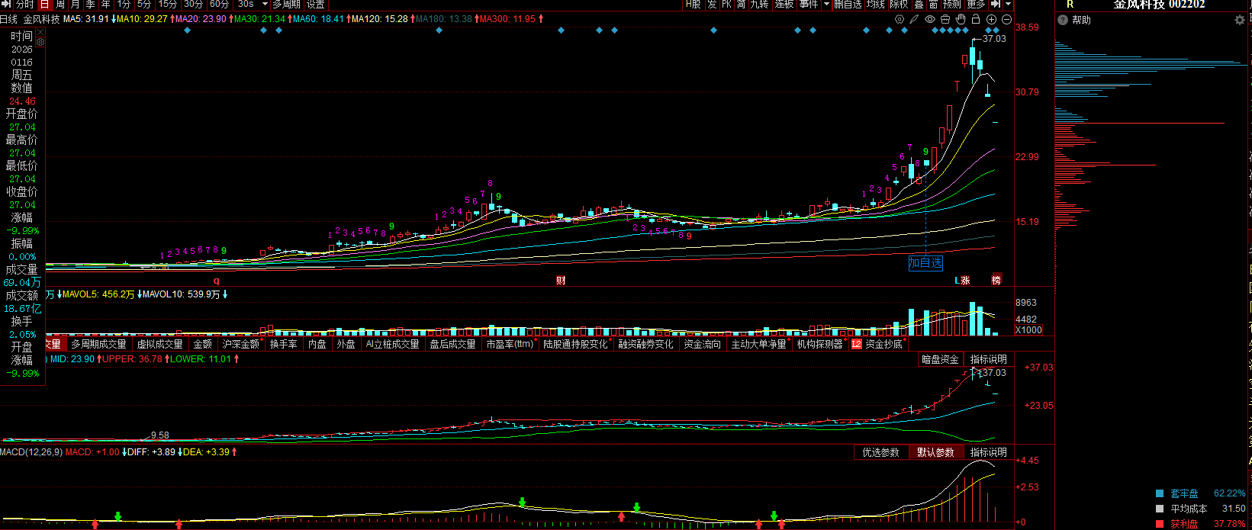Click 删自选 to remove from watchlist
Viewport: 1252px width, 530px height.
coord(848,5)
